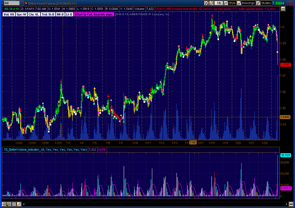Click the H: 1.5865 high value
Viewport: 295px width, 208px height.
(x=68, y=9)
